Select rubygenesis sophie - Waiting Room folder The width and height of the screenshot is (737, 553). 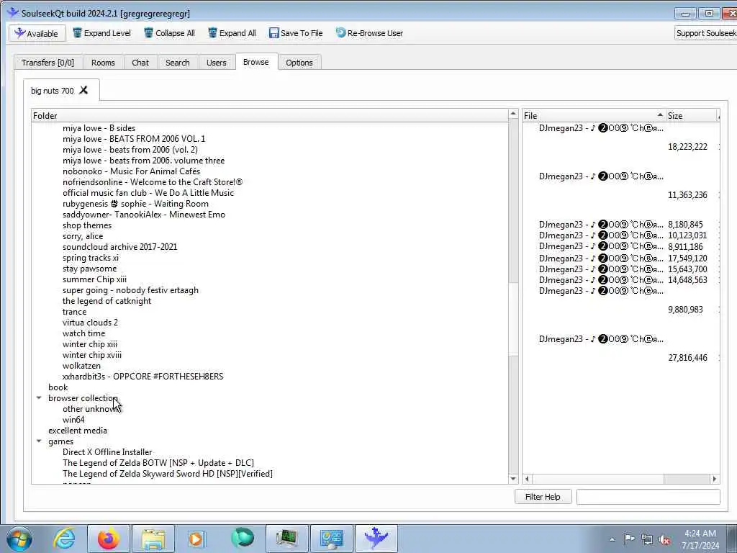[135, 204]
